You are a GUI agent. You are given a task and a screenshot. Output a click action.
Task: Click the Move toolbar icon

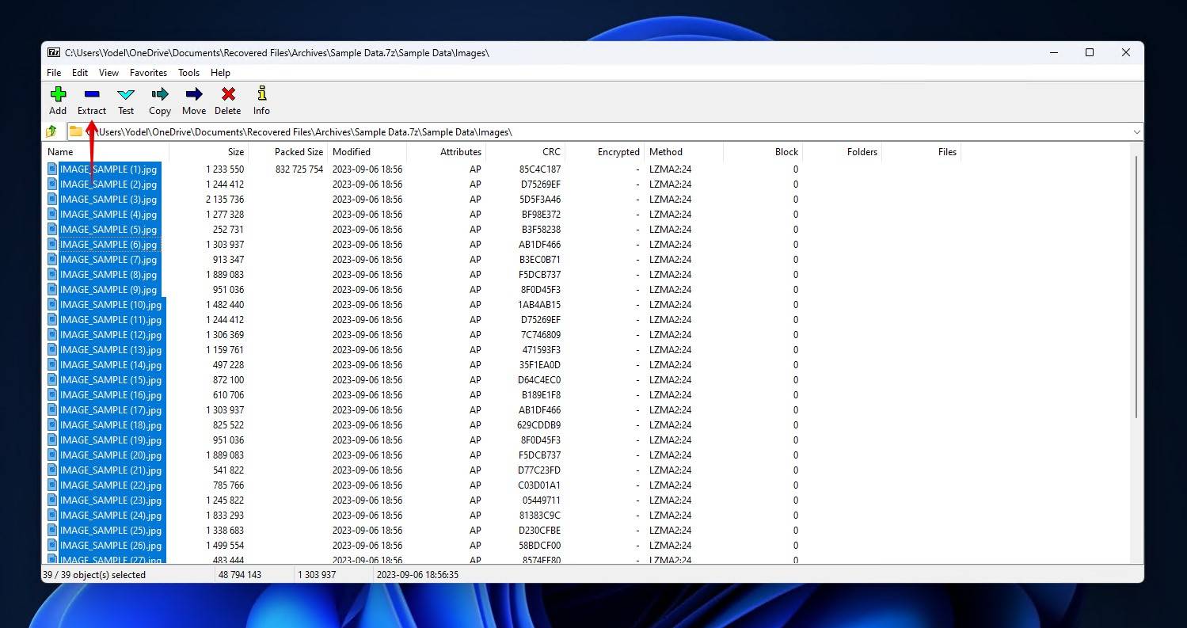pyautogui.click(x=193, y=95)
